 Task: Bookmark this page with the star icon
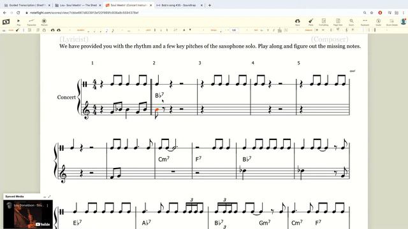click(x=372, y=13)
